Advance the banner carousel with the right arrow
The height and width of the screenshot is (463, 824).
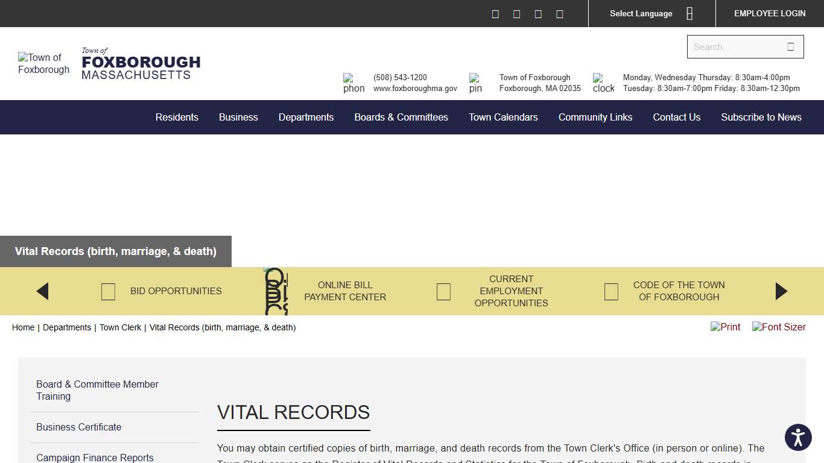click(781, 291)
